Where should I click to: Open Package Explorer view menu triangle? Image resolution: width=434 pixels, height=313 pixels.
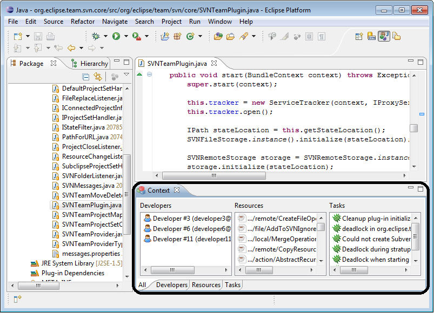pos(126,76)
